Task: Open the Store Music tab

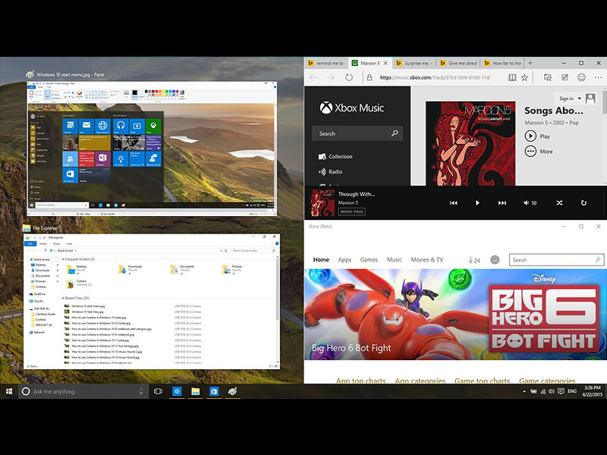Action: pos(394,259)
